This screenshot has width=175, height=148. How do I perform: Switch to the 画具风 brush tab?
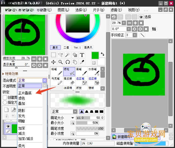click(x=88, y=48)
